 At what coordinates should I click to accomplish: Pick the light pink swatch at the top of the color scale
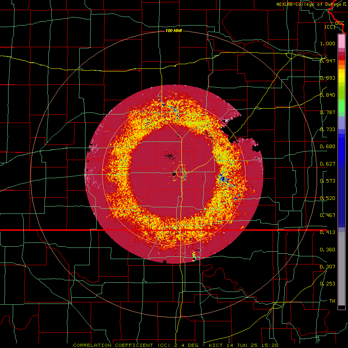coord(341,41)
